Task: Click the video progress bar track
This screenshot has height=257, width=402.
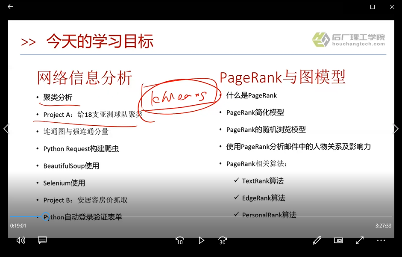Action: (201, 216)
